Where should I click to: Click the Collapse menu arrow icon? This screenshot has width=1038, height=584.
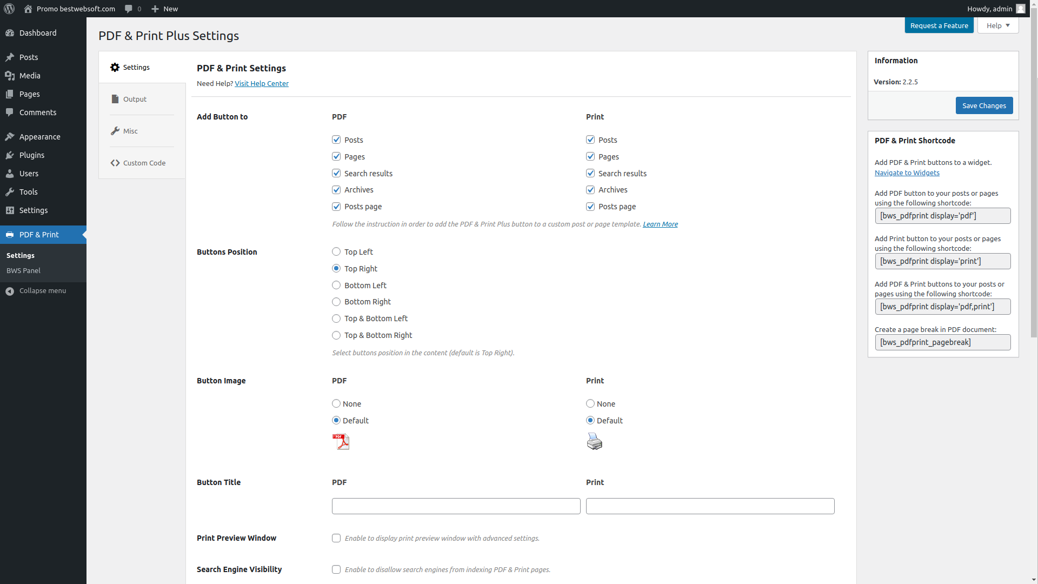coord(10,291)
